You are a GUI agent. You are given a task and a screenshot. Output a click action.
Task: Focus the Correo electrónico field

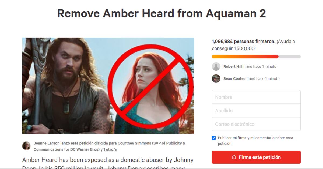click(256, 124)
